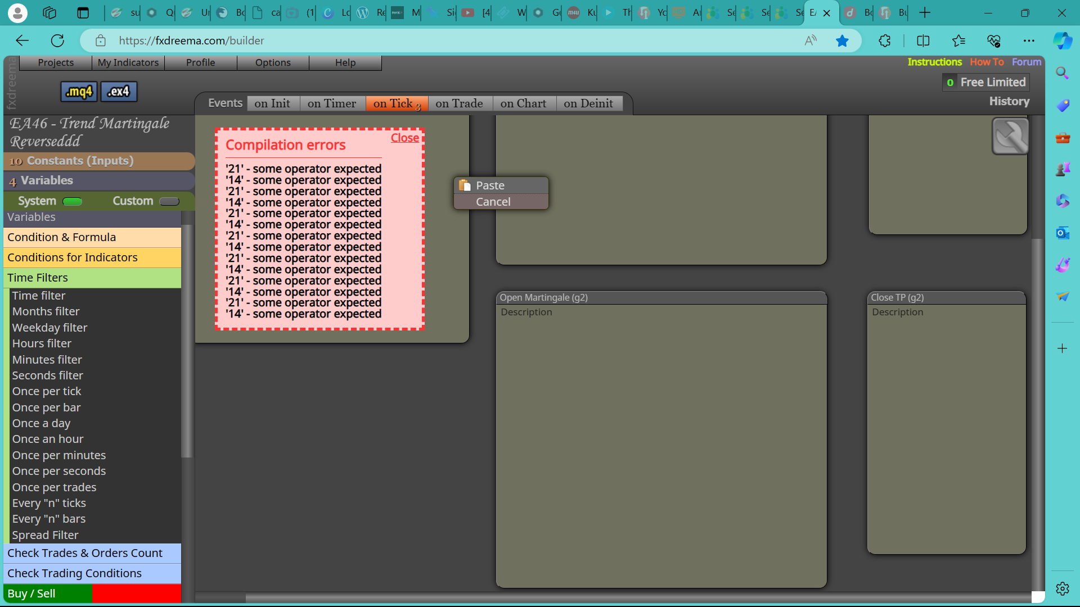Open browser extensions puzzle icon
The width and height of the screenshot is (1080, 607).
(x=885, y=40)
